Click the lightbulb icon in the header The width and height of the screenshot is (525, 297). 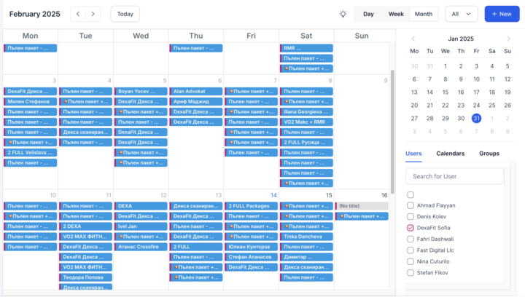343,14
